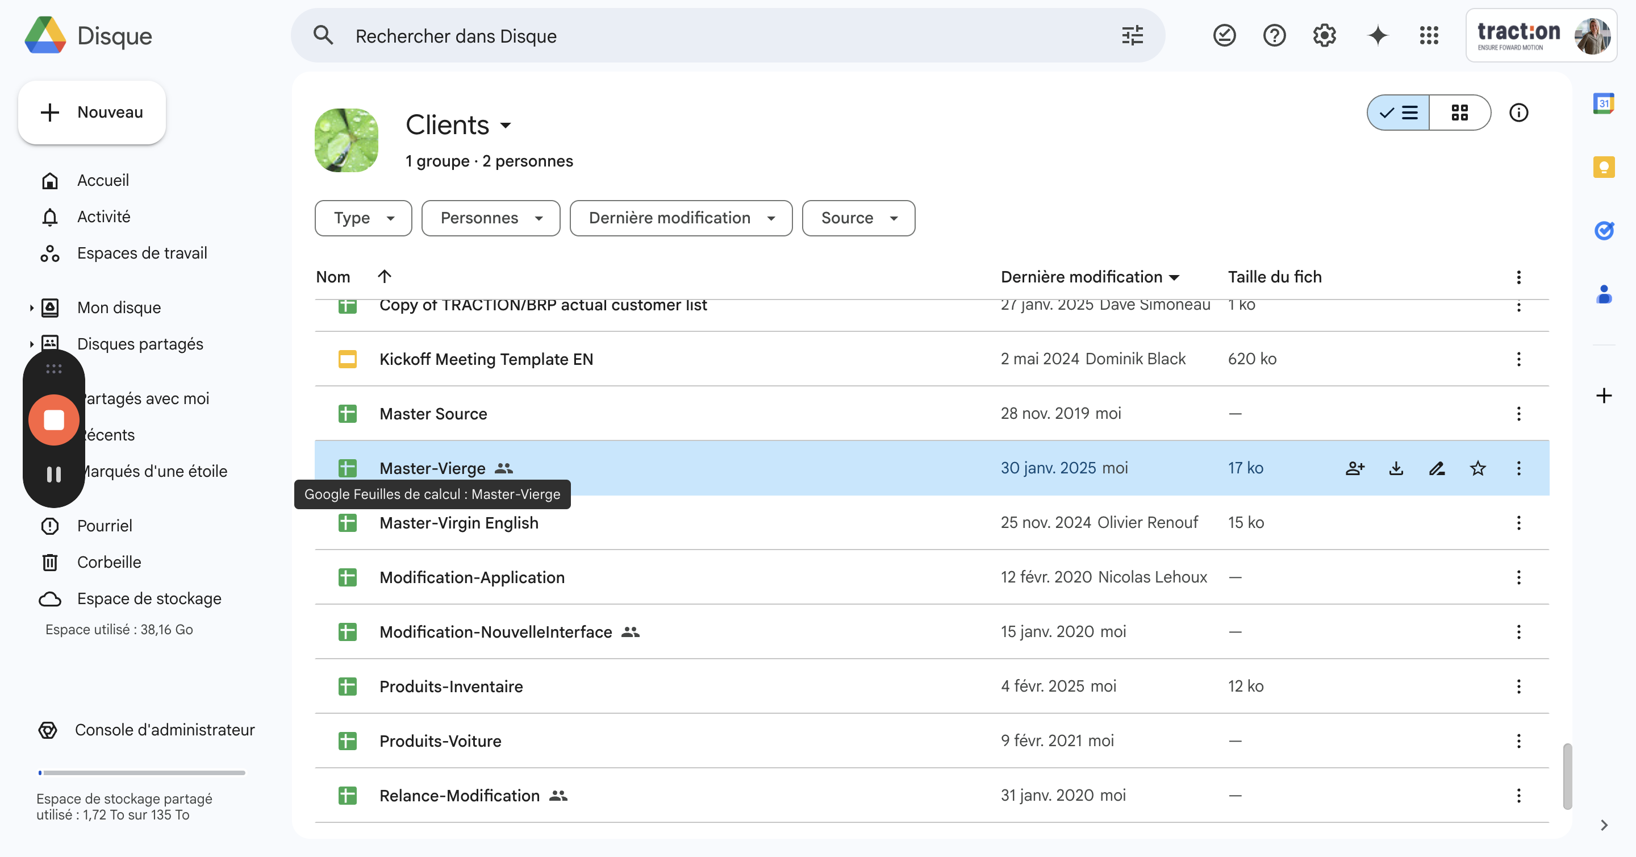Image resolution: width=1636 pixels, height=857 pixels.
Task: Open more actions for Master Source row
Action: tap(1518, 414)
